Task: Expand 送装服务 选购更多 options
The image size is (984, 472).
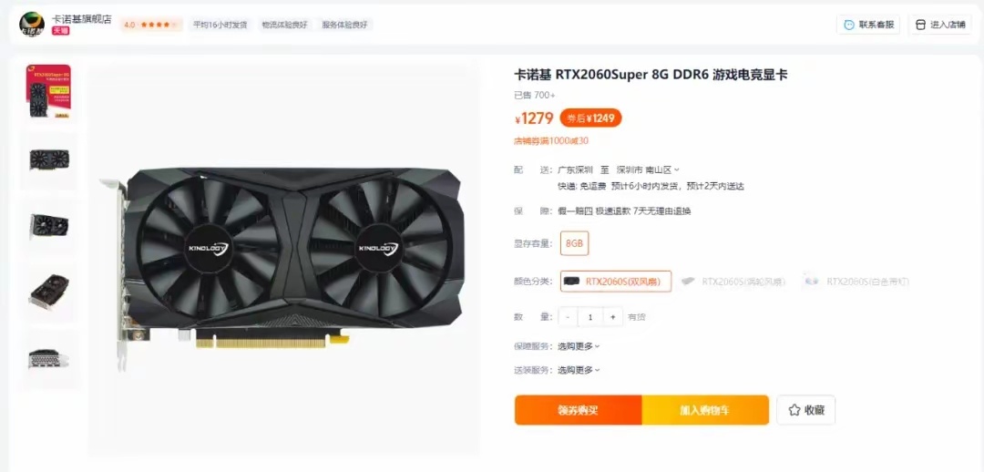Action: (x=579, y=370)
